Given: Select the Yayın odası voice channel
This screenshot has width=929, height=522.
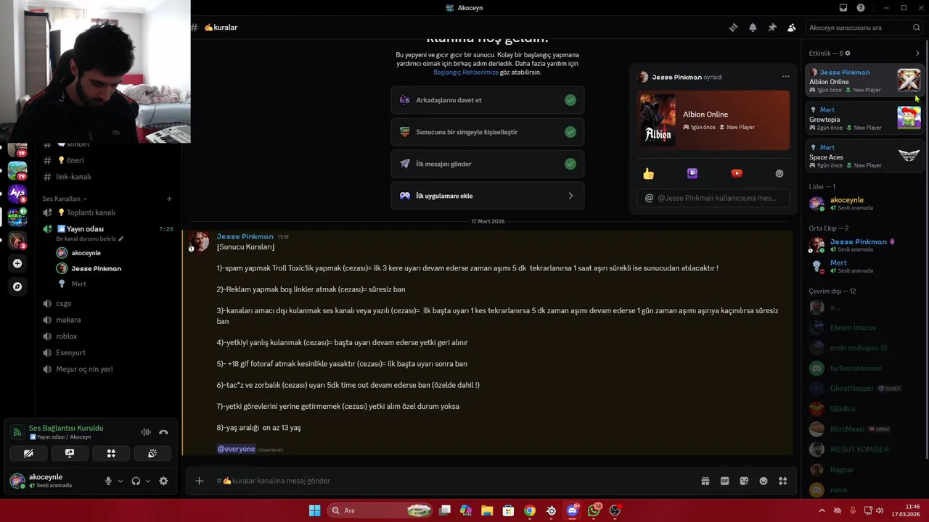Looking at the screenshot, I should (x=107, y=229).
